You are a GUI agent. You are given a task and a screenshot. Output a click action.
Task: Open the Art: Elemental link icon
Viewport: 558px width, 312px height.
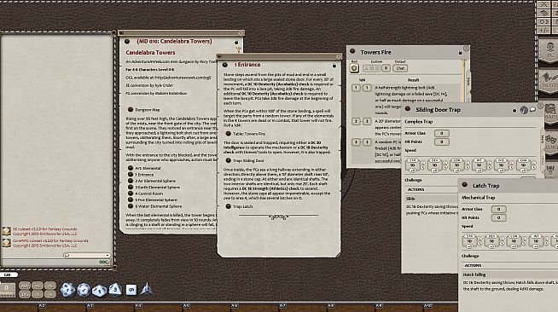[x=131, y=168]
